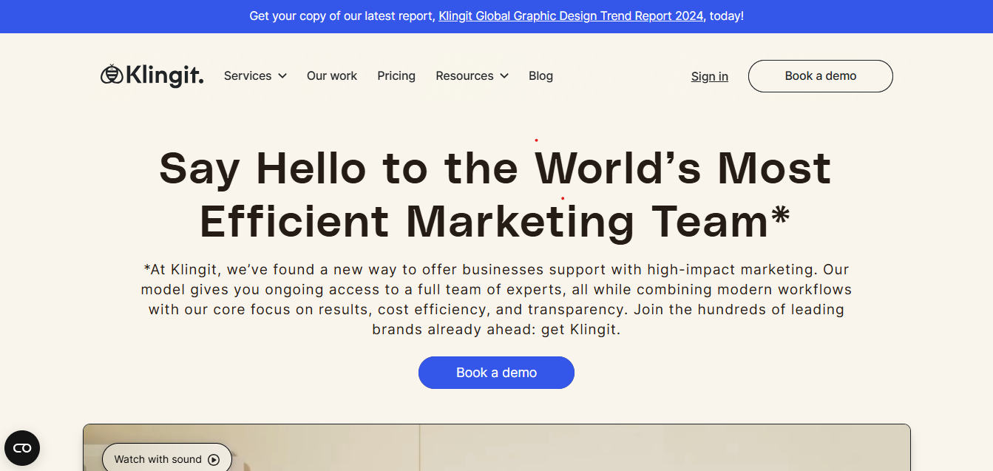Open the accessibility widget at bottom left
The image size is (993, 471).
22,448
